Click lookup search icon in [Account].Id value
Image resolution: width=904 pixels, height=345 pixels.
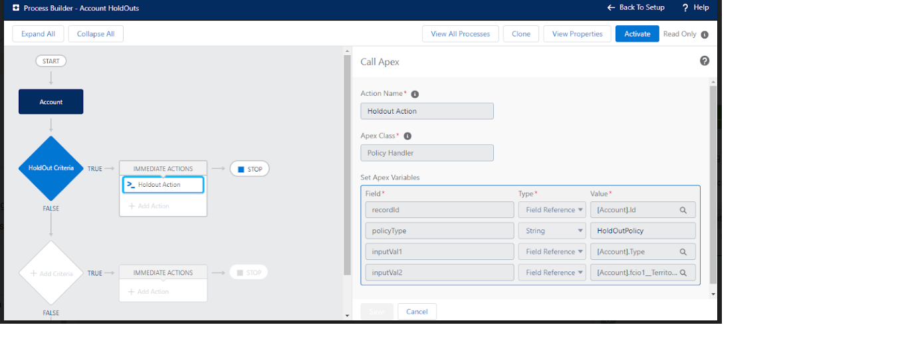tap(683, 210)
